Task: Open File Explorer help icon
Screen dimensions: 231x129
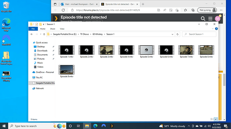Action: 216,29
